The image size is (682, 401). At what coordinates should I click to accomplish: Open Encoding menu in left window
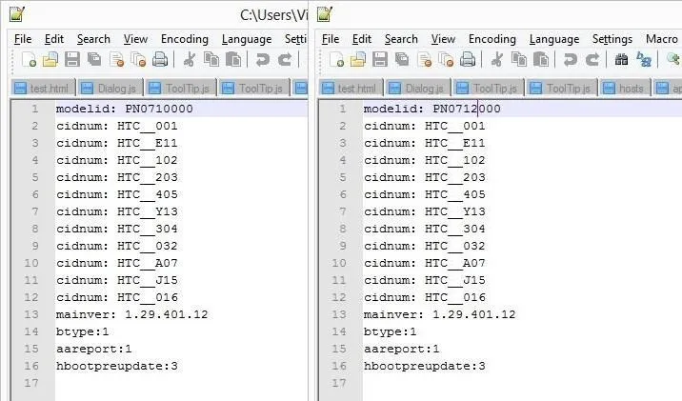[185, 39]
